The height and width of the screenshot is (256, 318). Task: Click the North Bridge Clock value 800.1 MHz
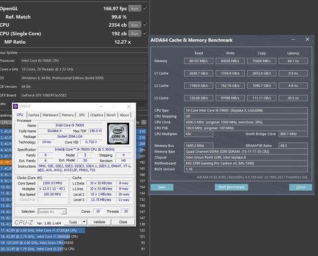[x=293, y=134]
